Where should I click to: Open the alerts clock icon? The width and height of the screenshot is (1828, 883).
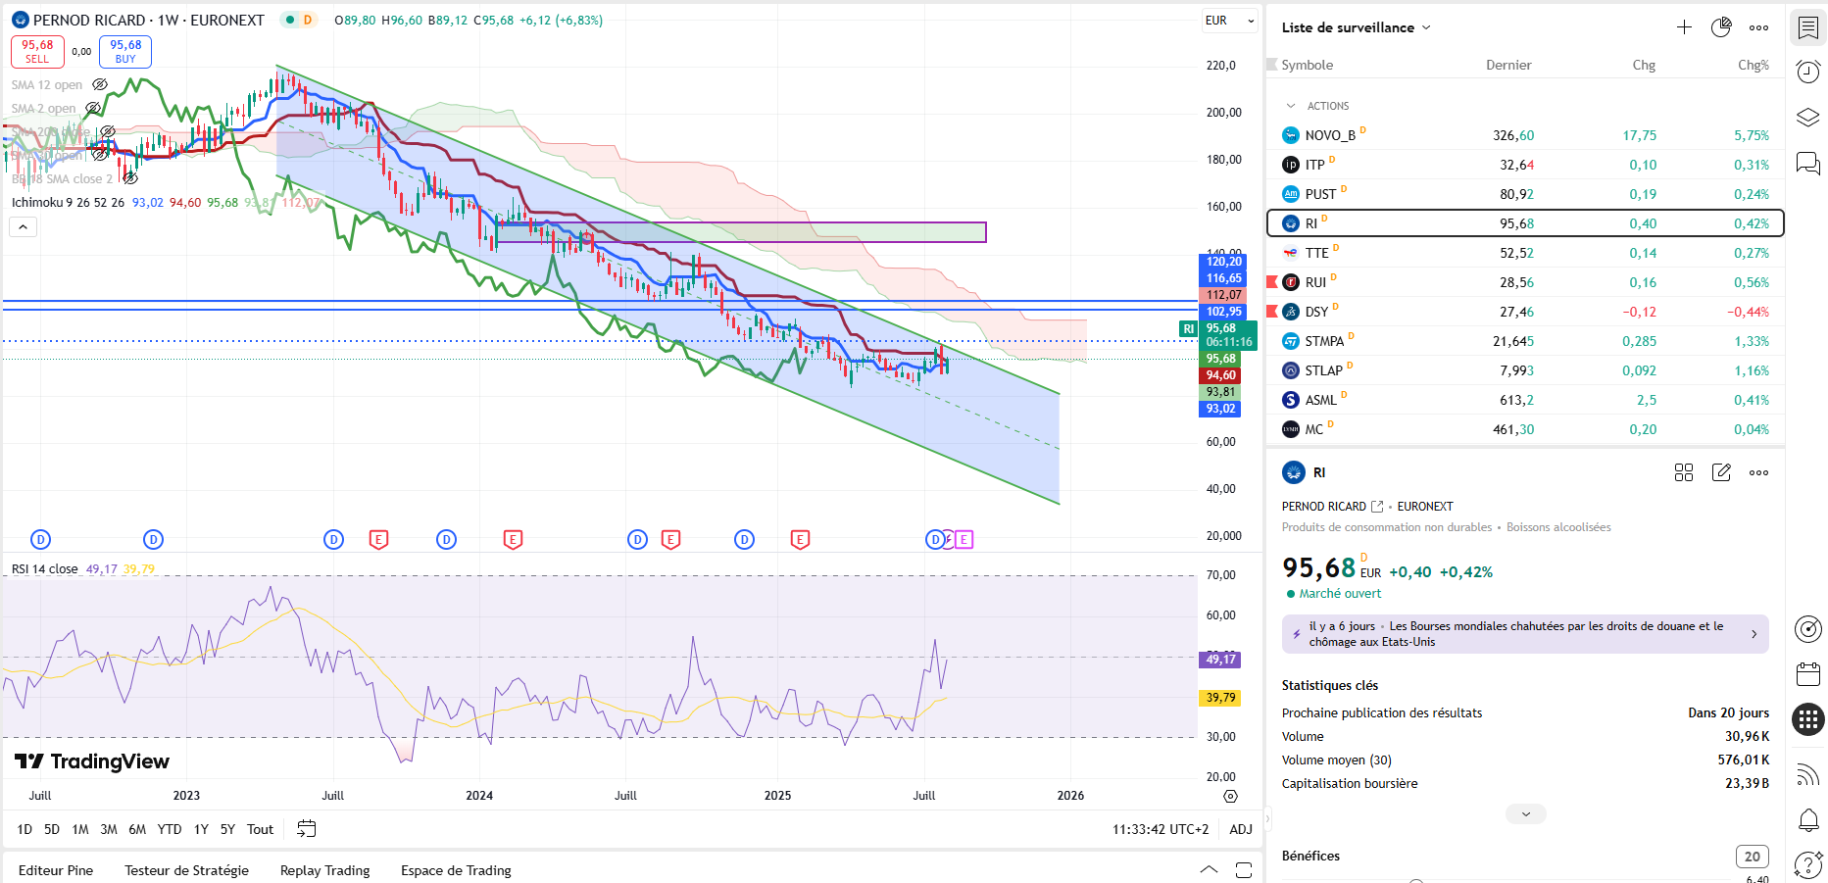pos(1807,72)
